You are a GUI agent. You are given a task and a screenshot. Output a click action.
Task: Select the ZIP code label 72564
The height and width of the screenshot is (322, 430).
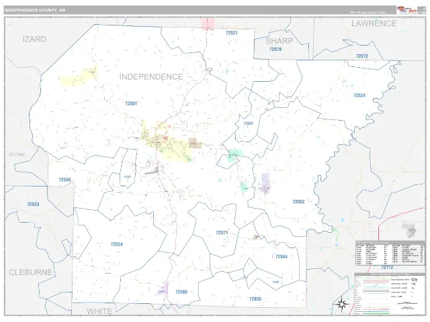click(281, 256)
